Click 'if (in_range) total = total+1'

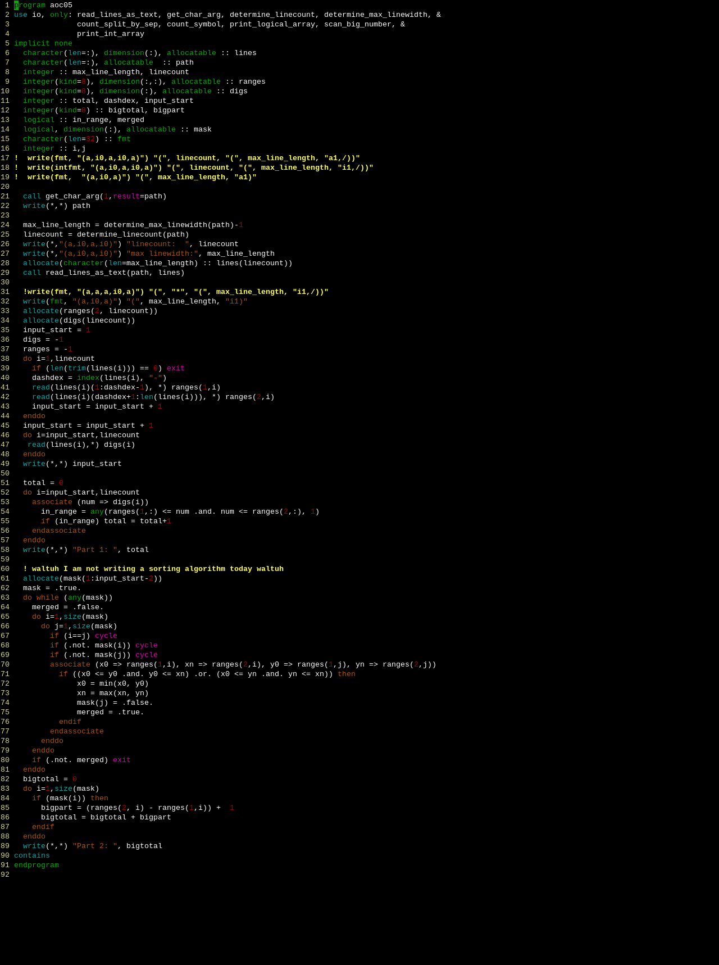pos(106,521)
